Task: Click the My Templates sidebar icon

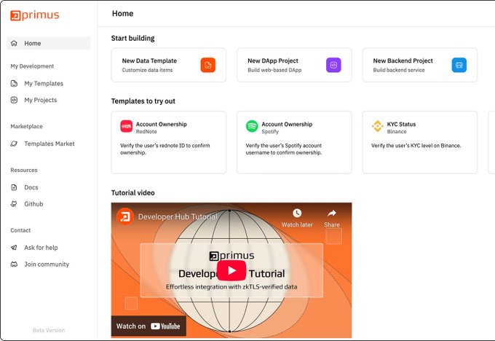Action: tap(15, 84)
